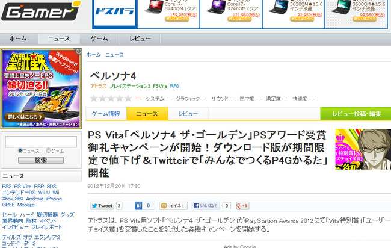Open the 業界動向 sidebar link
This screenshot has height=248, width=391.
click(x=13, y=221)
